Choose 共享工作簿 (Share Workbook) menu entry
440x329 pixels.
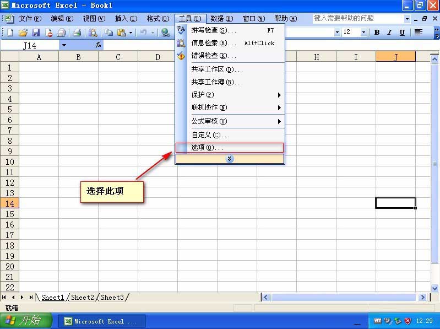(230, 82)
